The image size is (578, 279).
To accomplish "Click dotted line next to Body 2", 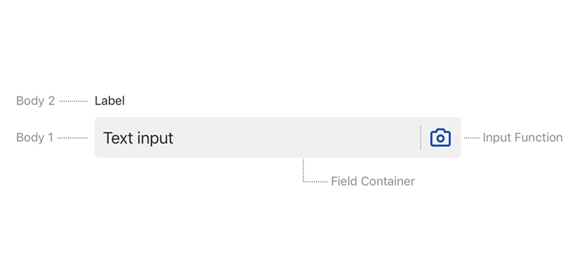I will coord(73,101).
